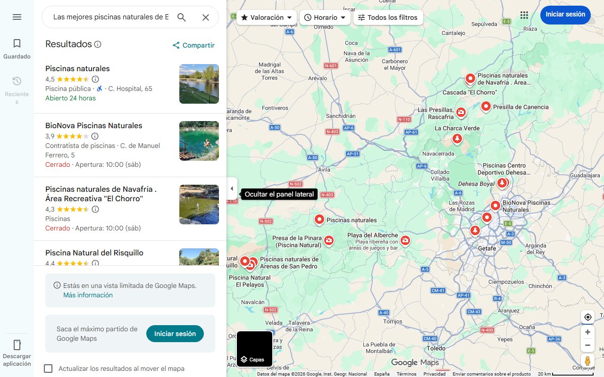Zoom out the map with minus
This screenshot has height=377, width=604.
click(x=587, y=345)
